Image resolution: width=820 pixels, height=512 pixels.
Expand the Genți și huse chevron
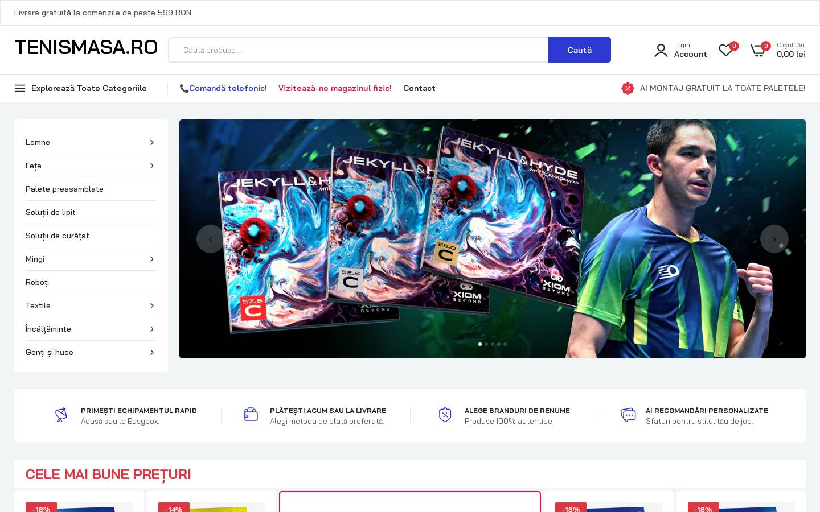[151, 352]
